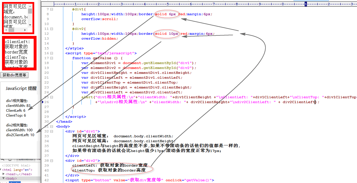Click the '<div id="div2">' tag on line 38
This screenshot has height=183, width=357.
83,161
